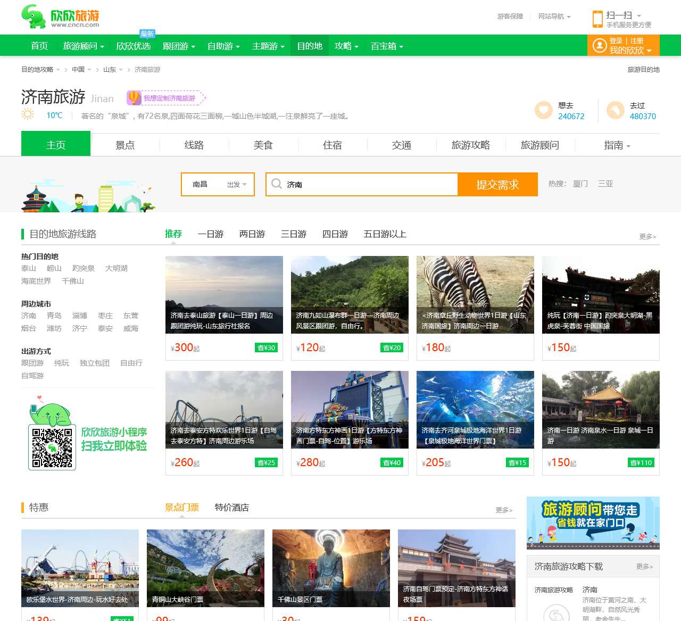Click the hot air balloon on 定制济南旅游
The height and width of the screenshot is (621, 681).
point(133,97)
